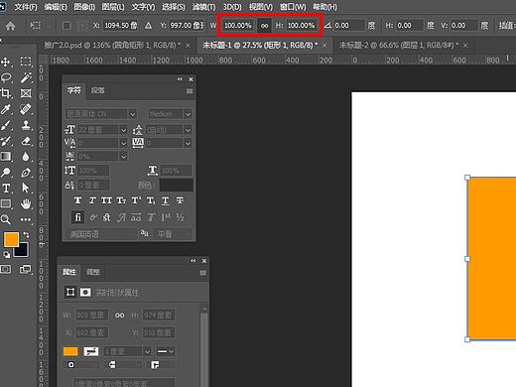516x387 pixels.
Task: Select the Horizontal Type tool
Action: coord(6,188)
